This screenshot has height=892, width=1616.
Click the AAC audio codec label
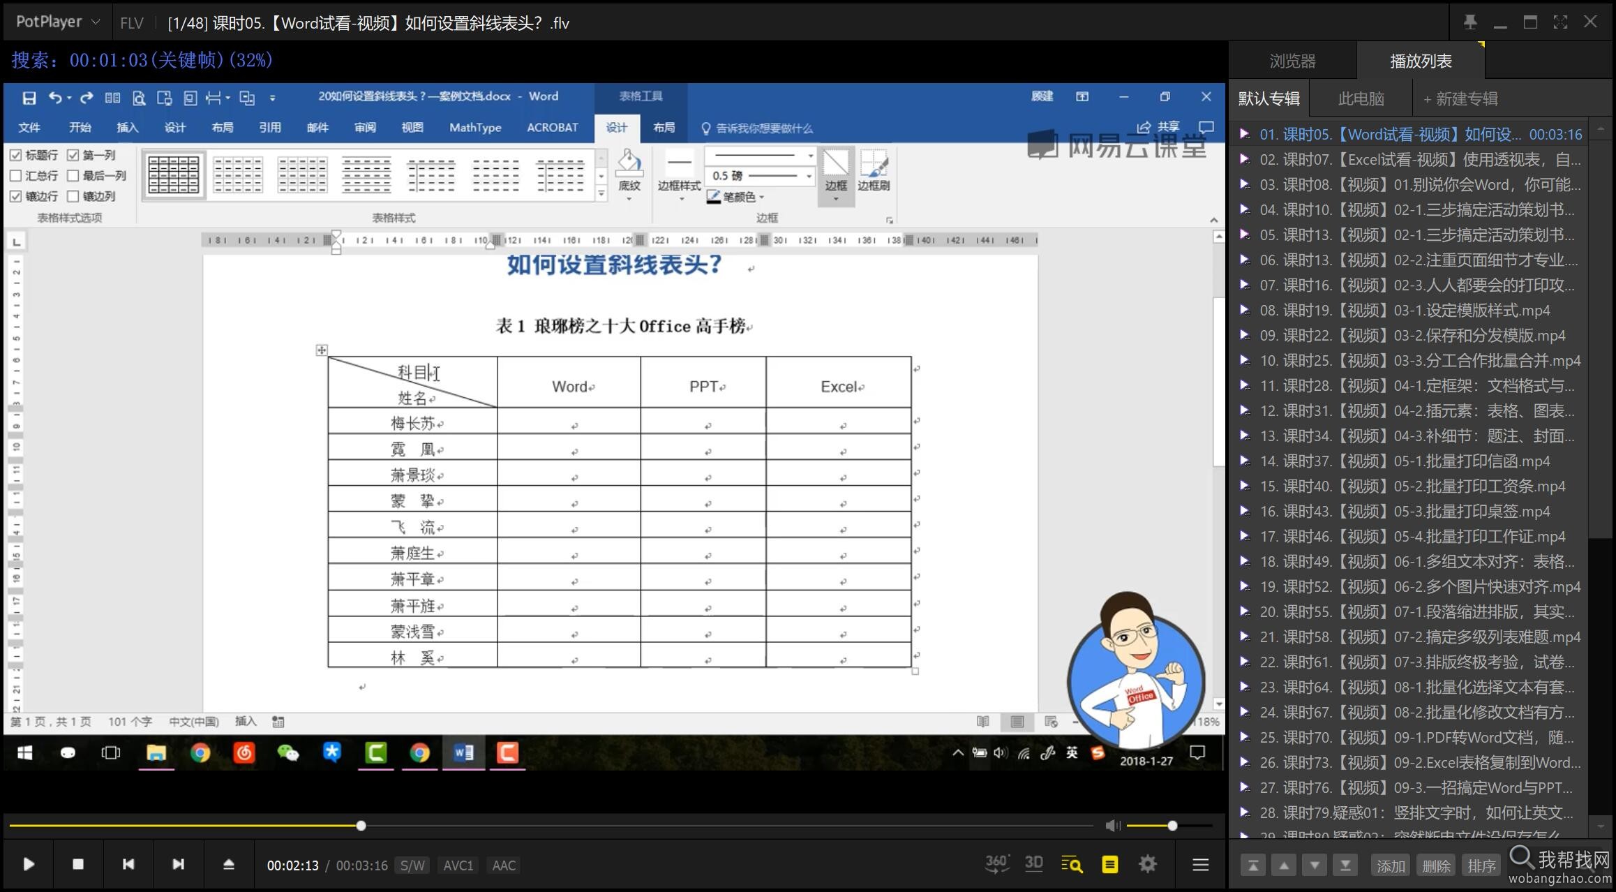coord(504,865)
